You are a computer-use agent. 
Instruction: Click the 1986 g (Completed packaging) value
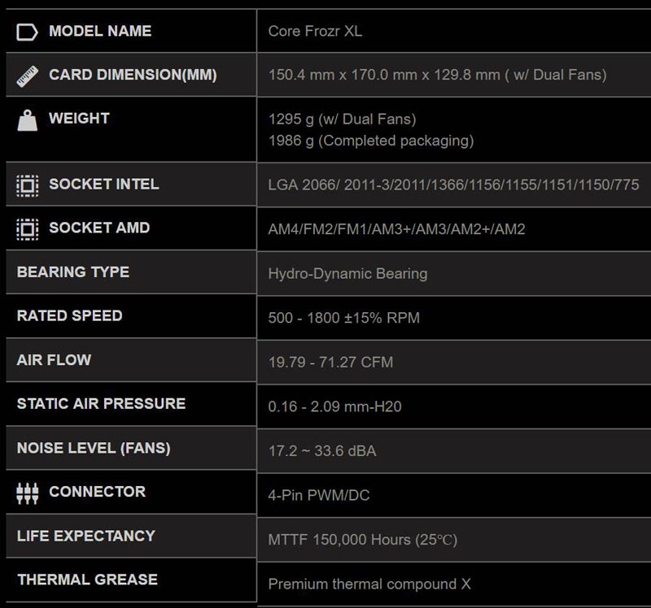click(x=371, y=141)
